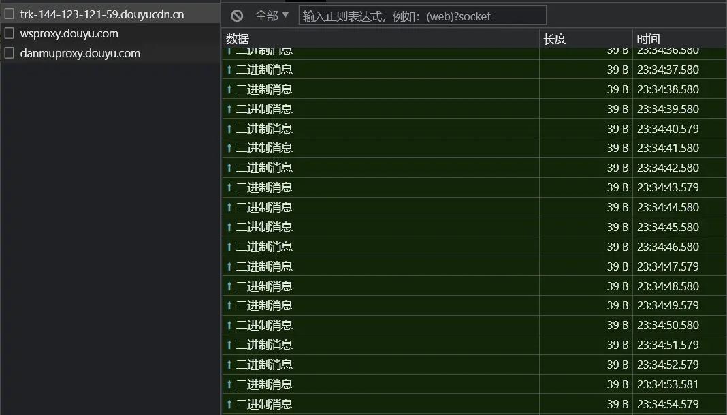This screenshot has height=415, width=727.
Task: Check the danmuproxy.douyu.com checkbox
Action: tap(9, 52)
